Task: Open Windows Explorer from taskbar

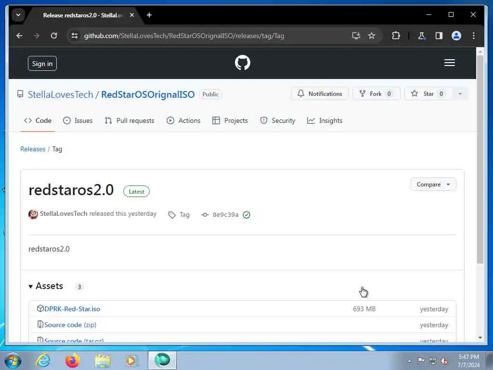Action: pos(103,361)
